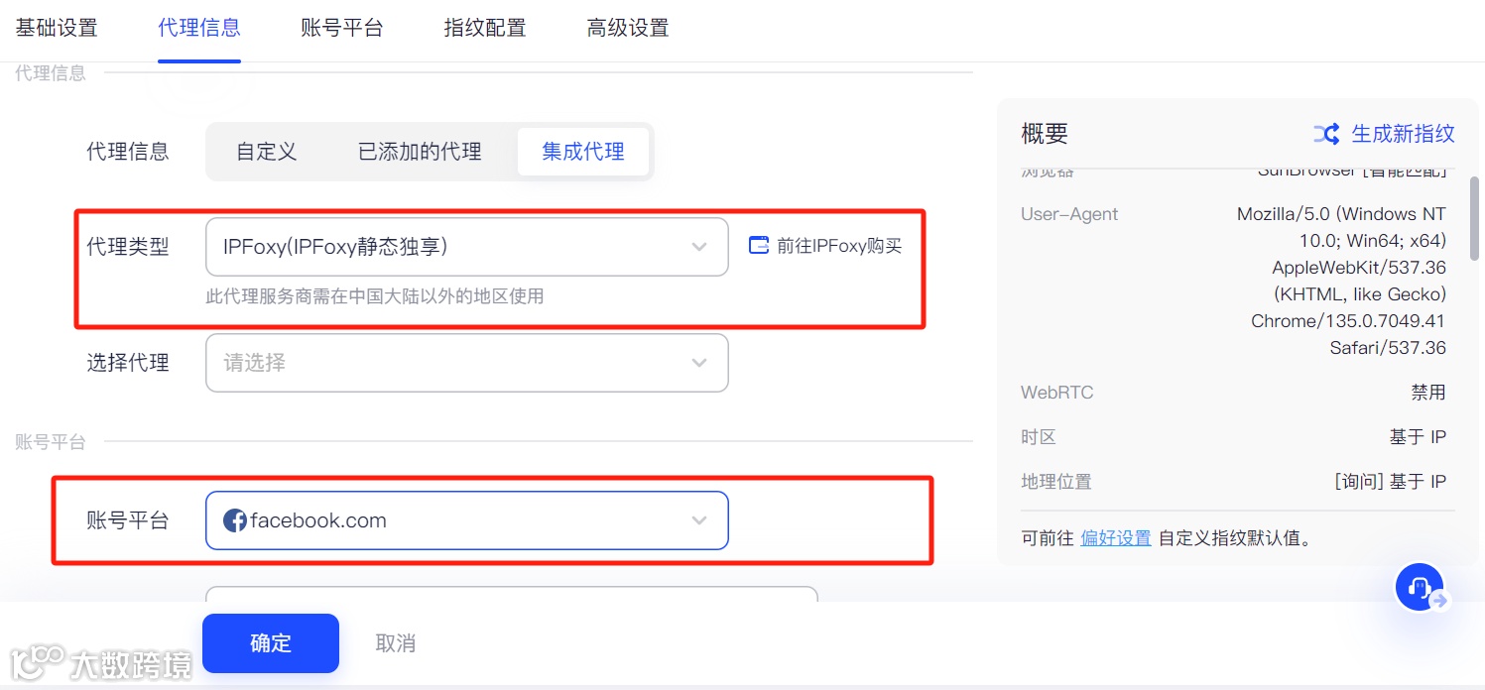Click the 地理位置 [询问] 基于 IP value
This screenshot has height=690, width=1485.
[1391, 482]
